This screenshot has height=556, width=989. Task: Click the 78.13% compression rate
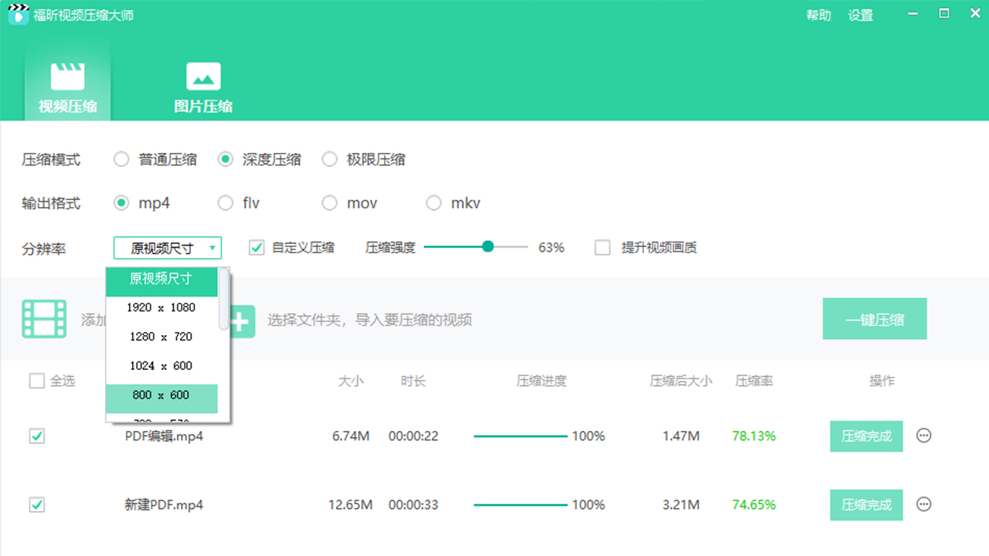coord(754,436)
